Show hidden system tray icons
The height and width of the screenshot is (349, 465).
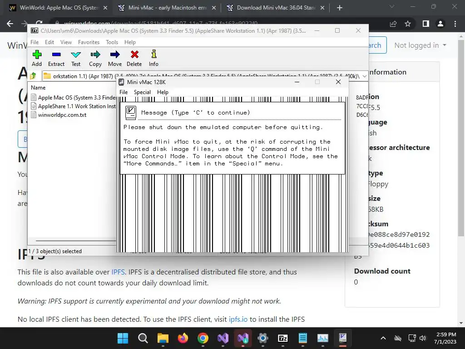click(383, 338)
